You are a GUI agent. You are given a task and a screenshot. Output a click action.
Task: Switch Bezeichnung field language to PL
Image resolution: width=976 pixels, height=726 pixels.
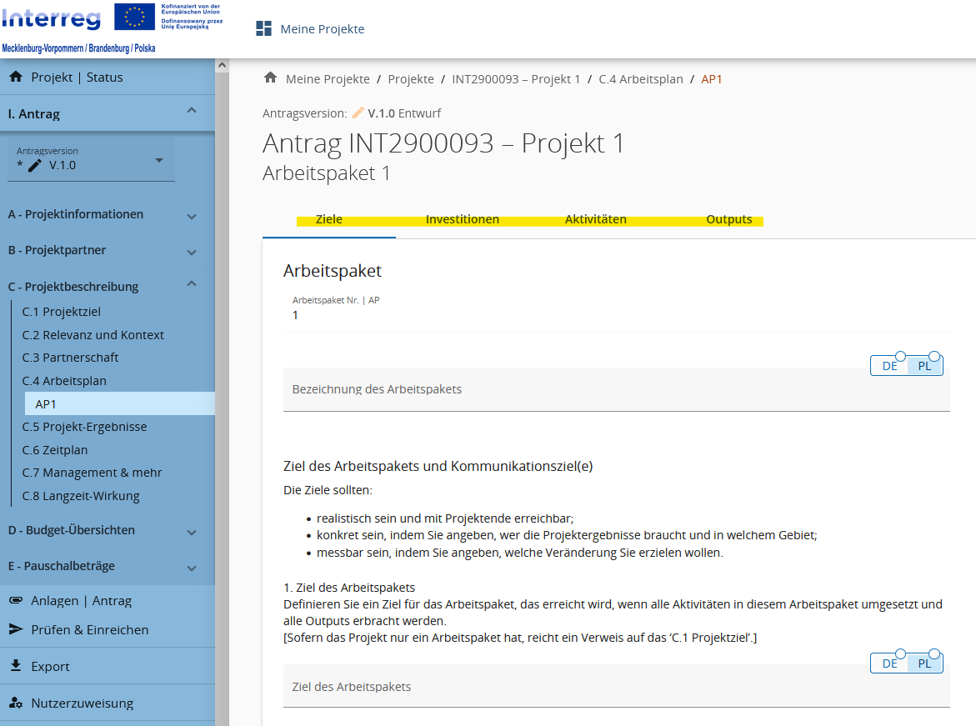[924, 366]
